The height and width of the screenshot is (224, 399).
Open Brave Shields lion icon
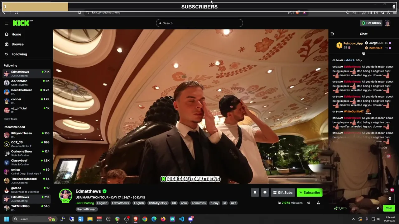(x=297, y=12)
